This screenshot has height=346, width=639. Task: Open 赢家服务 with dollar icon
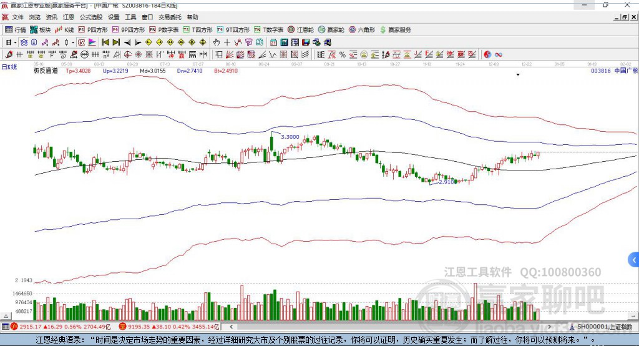point(395,30)
